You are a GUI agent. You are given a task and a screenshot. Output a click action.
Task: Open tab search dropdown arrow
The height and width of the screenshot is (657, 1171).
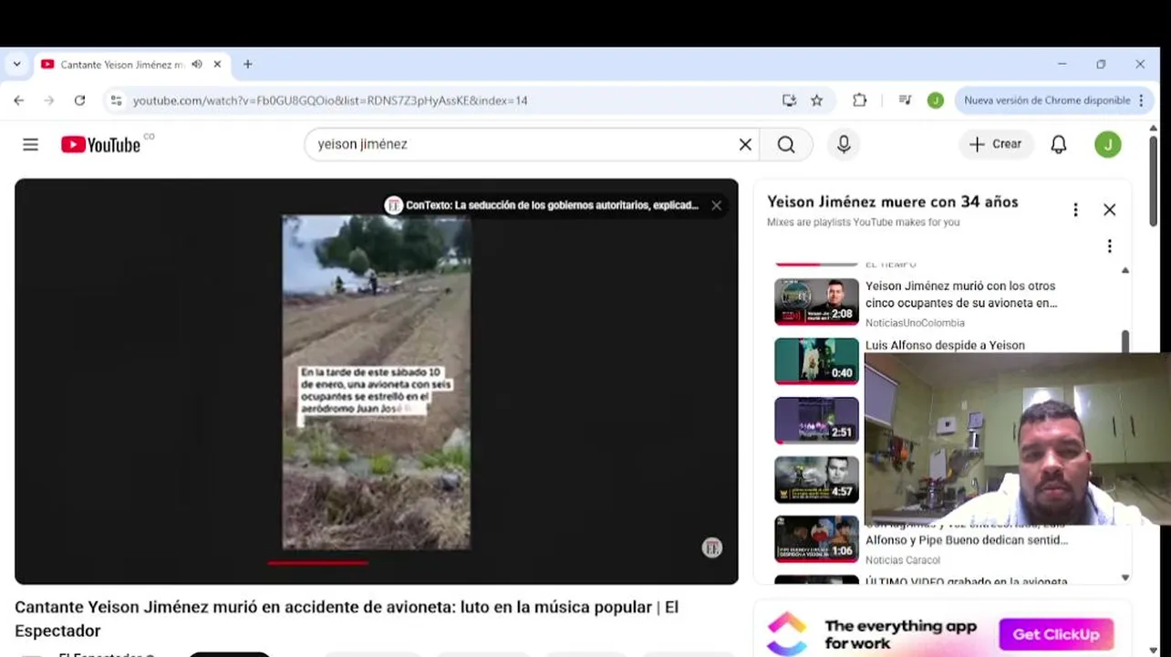[x=16, y=65]
